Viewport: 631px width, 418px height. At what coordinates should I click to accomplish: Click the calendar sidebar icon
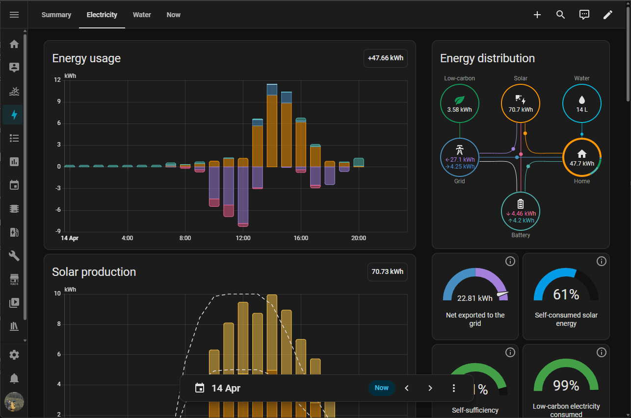coord(14,185)
